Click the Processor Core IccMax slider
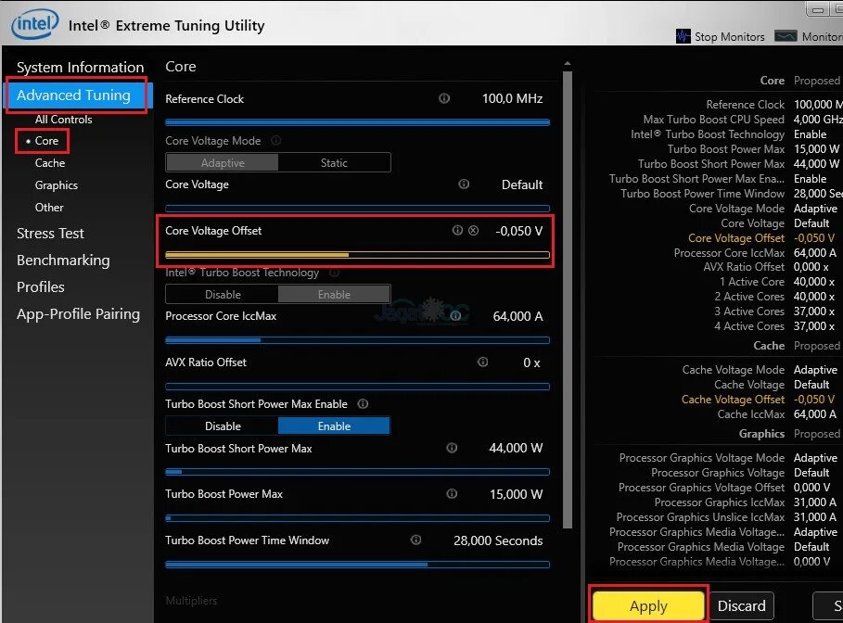The image size is (843, 623). 358,340
